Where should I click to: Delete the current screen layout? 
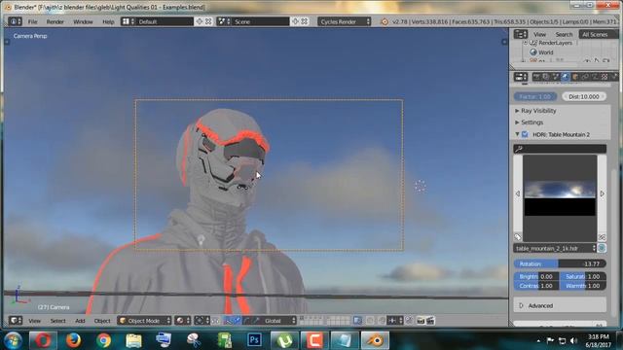pos(208,21)
